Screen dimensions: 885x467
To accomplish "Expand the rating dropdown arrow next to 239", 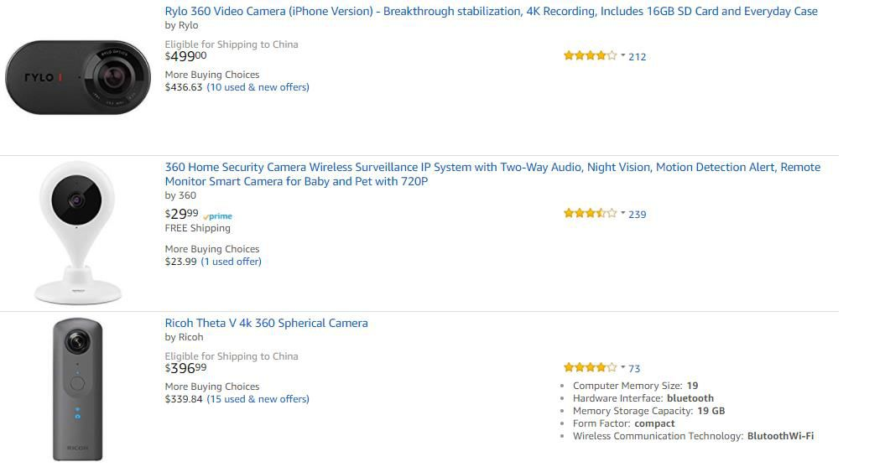I will [623, 213].
